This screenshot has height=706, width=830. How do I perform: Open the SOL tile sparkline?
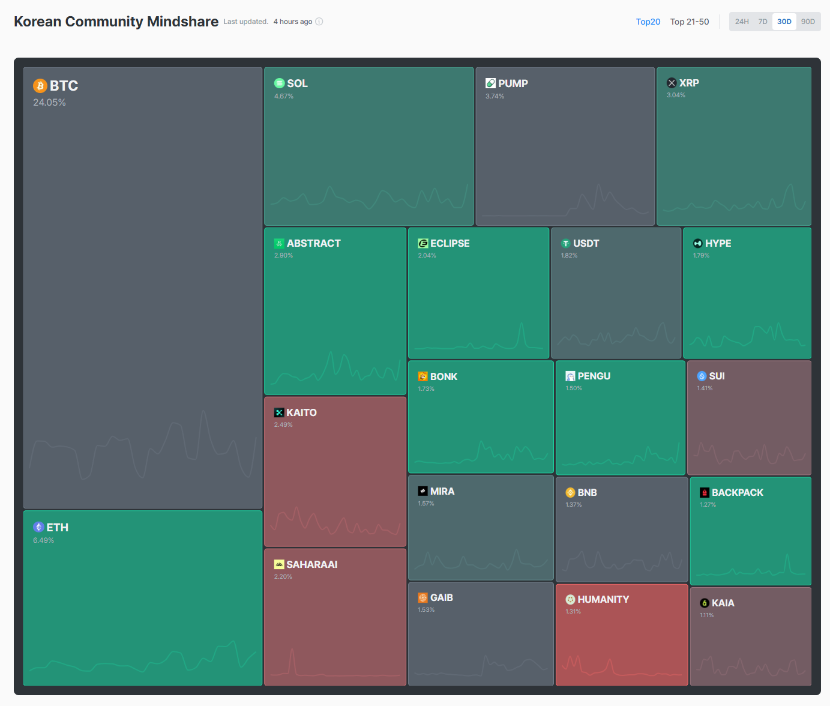coord(369,196)
